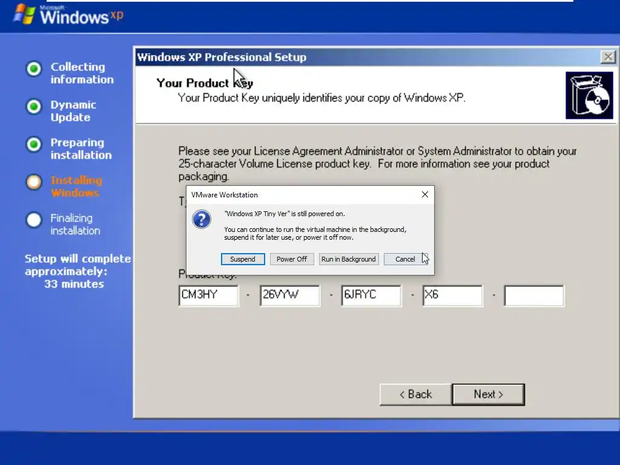Click the 'Installing Windows' orange text
The height and width of the screenshot is (465, 620).
76,186
